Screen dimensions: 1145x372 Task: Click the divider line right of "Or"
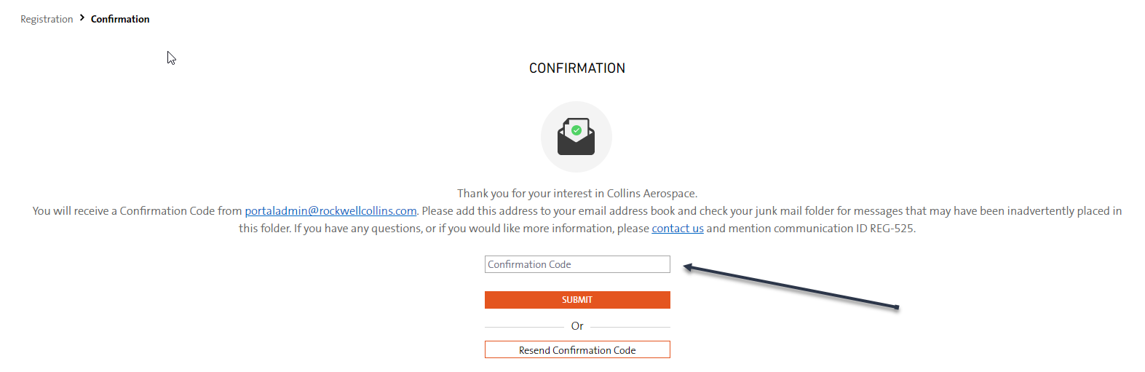(630, 327)
